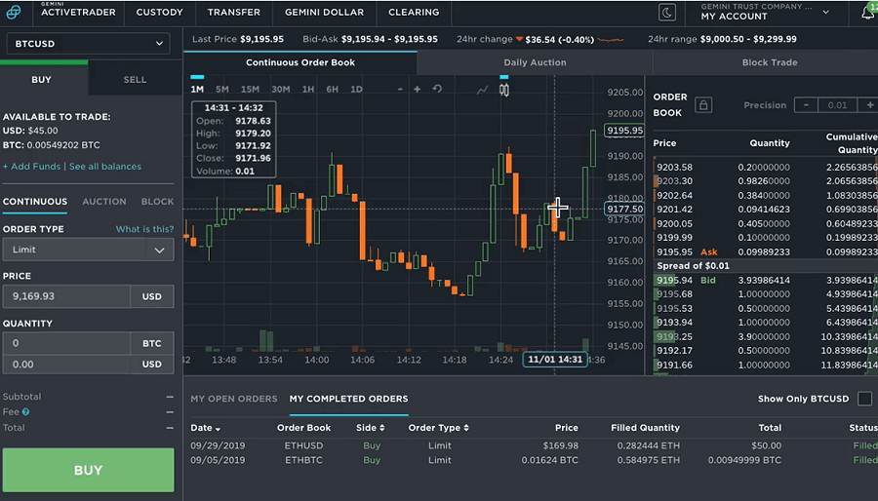The width and height of the screenshot is (878, 501).
Task: Select the Buy tab
Action: (x=44, y=79)
